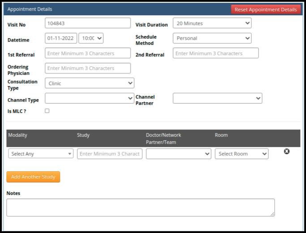Image resolution: width=306 pixels, height=233 pixels.
Task: Click the Study column header
Action: (83, 135)
